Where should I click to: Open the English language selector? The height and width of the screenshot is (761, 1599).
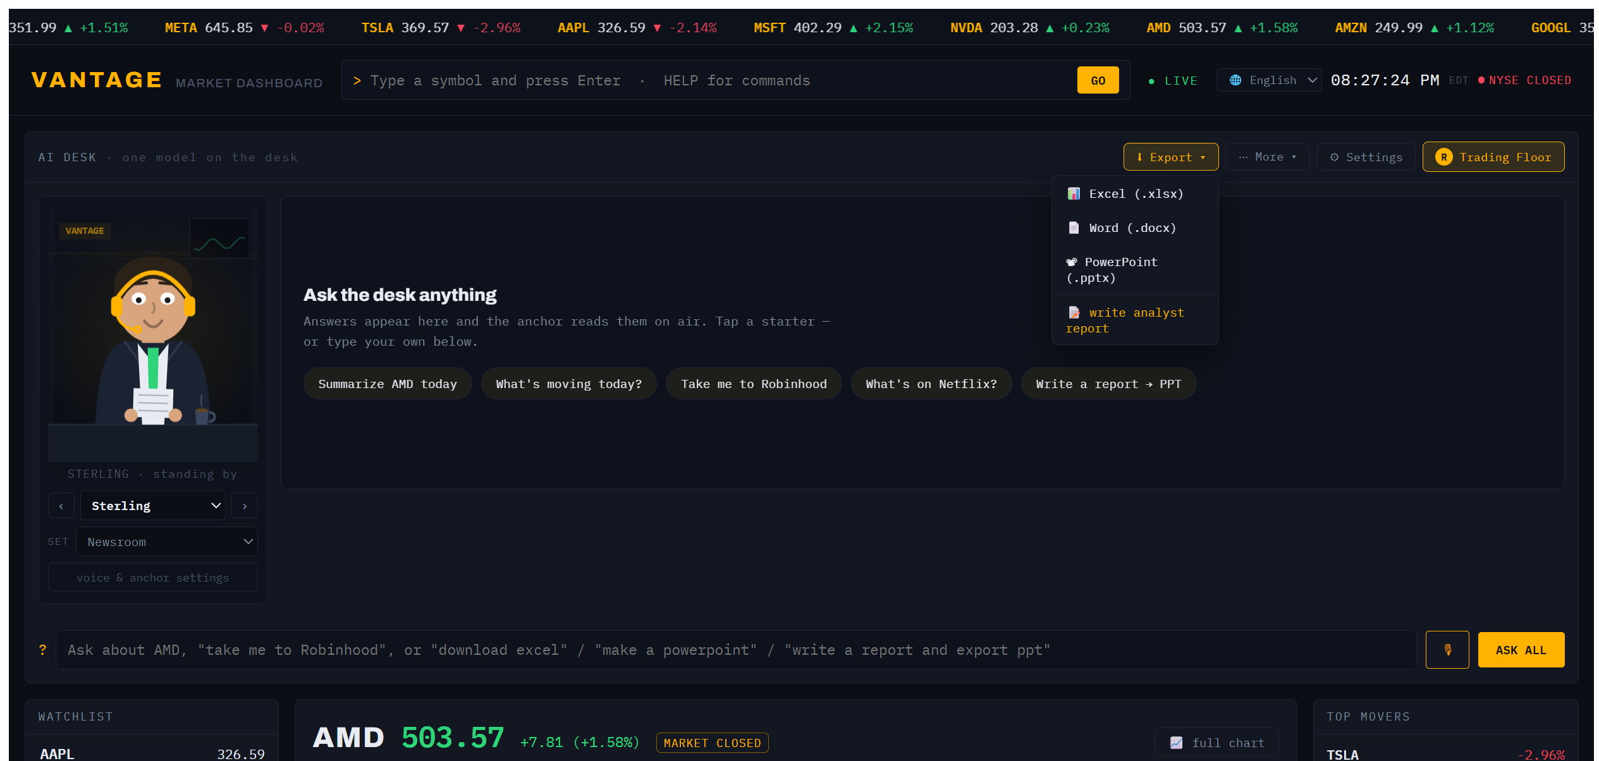point(1269,80)
